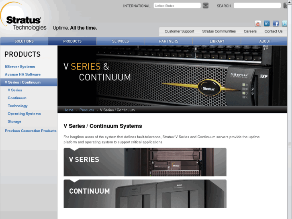Open the Services menu
The image size is (292, 219).
[120, 41]
